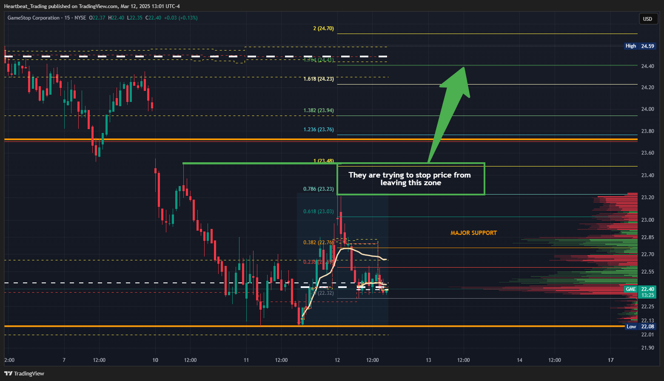Image resolution: width=664 pixels, height=381 pixels.
Task: Click the 24.00 price axis value
Action: [x=647, y=109]
